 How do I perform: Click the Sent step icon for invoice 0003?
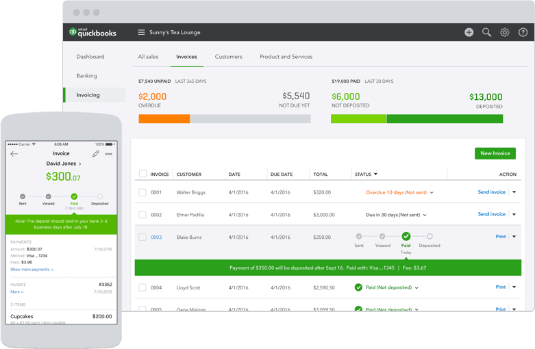point(359,236)
